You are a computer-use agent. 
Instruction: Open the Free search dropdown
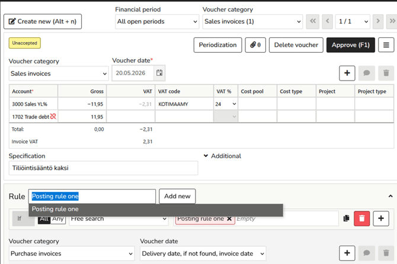pyautogui.click(x=119, y=219)
